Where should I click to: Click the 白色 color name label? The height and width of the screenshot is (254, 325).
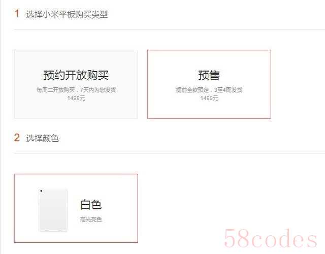coord(91,204)
